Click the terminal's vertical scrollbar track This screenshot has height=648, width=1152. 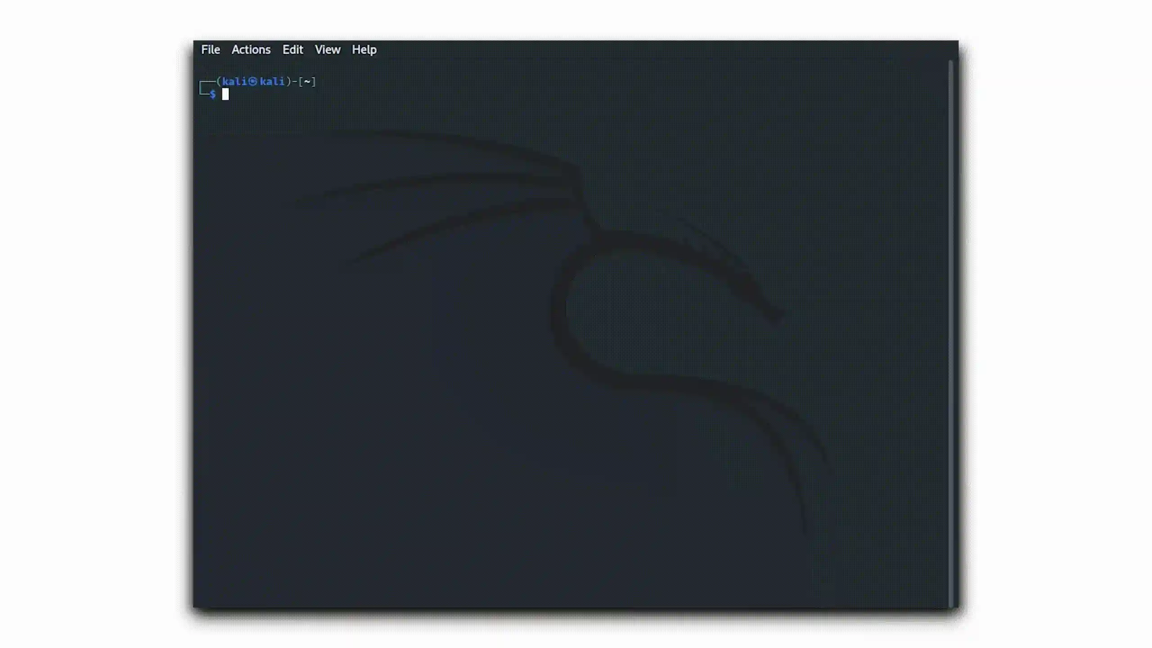tap(950, 333)
